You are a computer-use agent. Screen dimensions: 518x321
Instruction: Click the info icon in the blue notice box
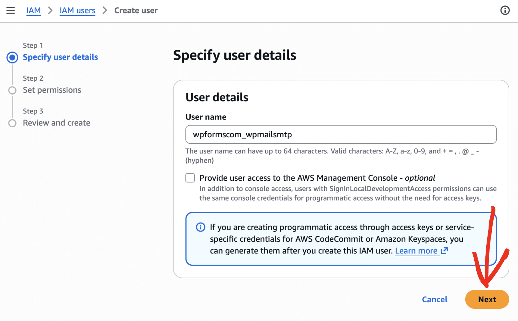(x=201, y=227)
